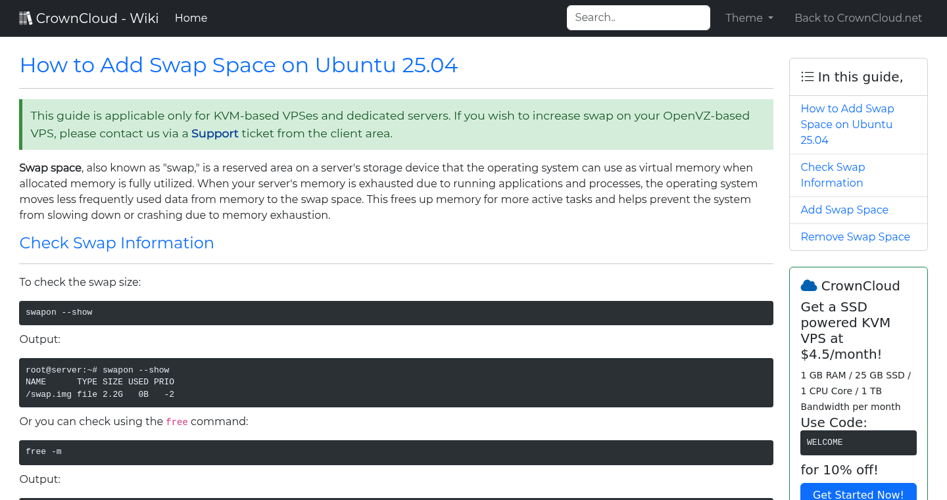Navigate to Remove Swap Space section

tap(856, 237)
